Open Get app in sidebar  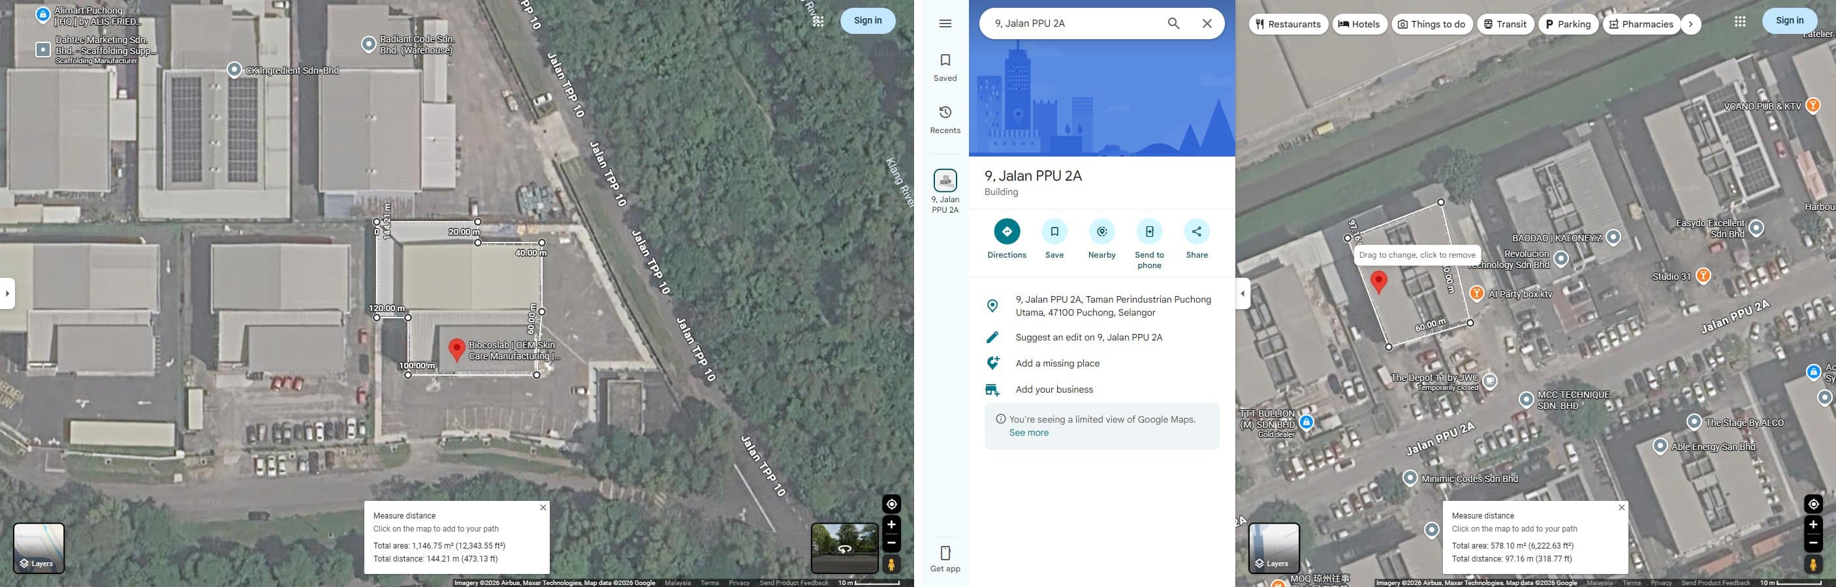945,558
